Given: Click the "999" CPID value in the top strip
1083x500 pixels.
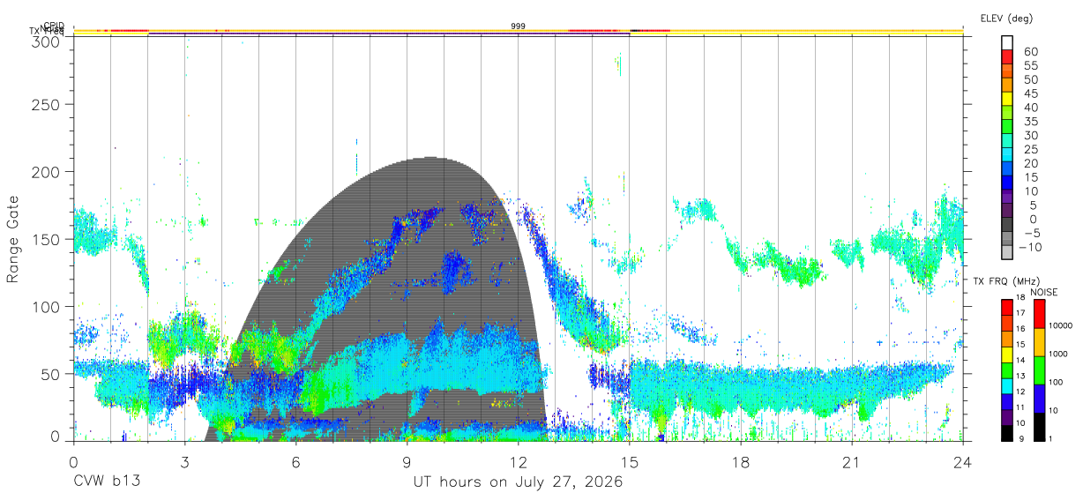Looking at the screenshot, I should 519,26.
